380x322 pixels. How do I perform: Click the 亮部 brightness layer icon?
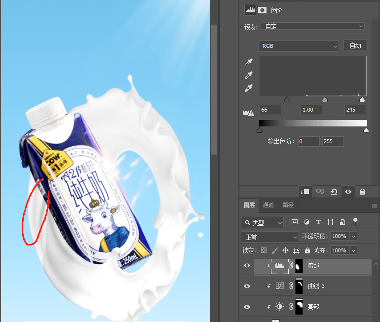[x=279, y=307]
